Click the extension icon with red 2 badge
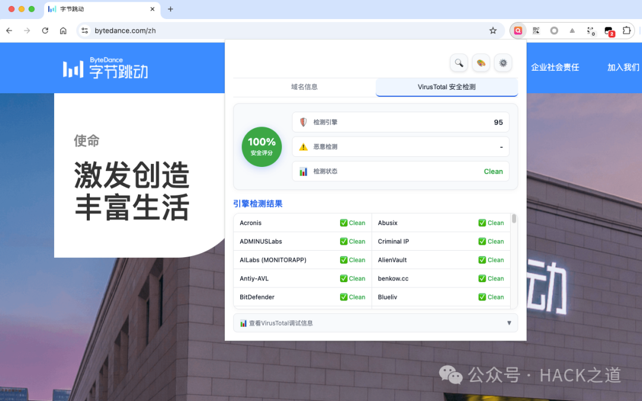The height and width of the screenshot is (401, 642). tap(609, 30)
